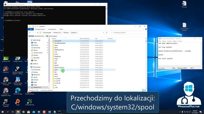Open Microsoft Edge desktop shortcut
The image size is (204, 114).
18,91
